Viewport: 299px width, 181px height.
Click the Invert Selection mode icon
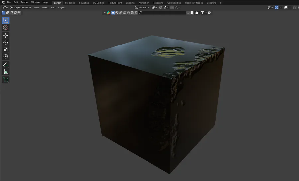(x=15, y=13)
